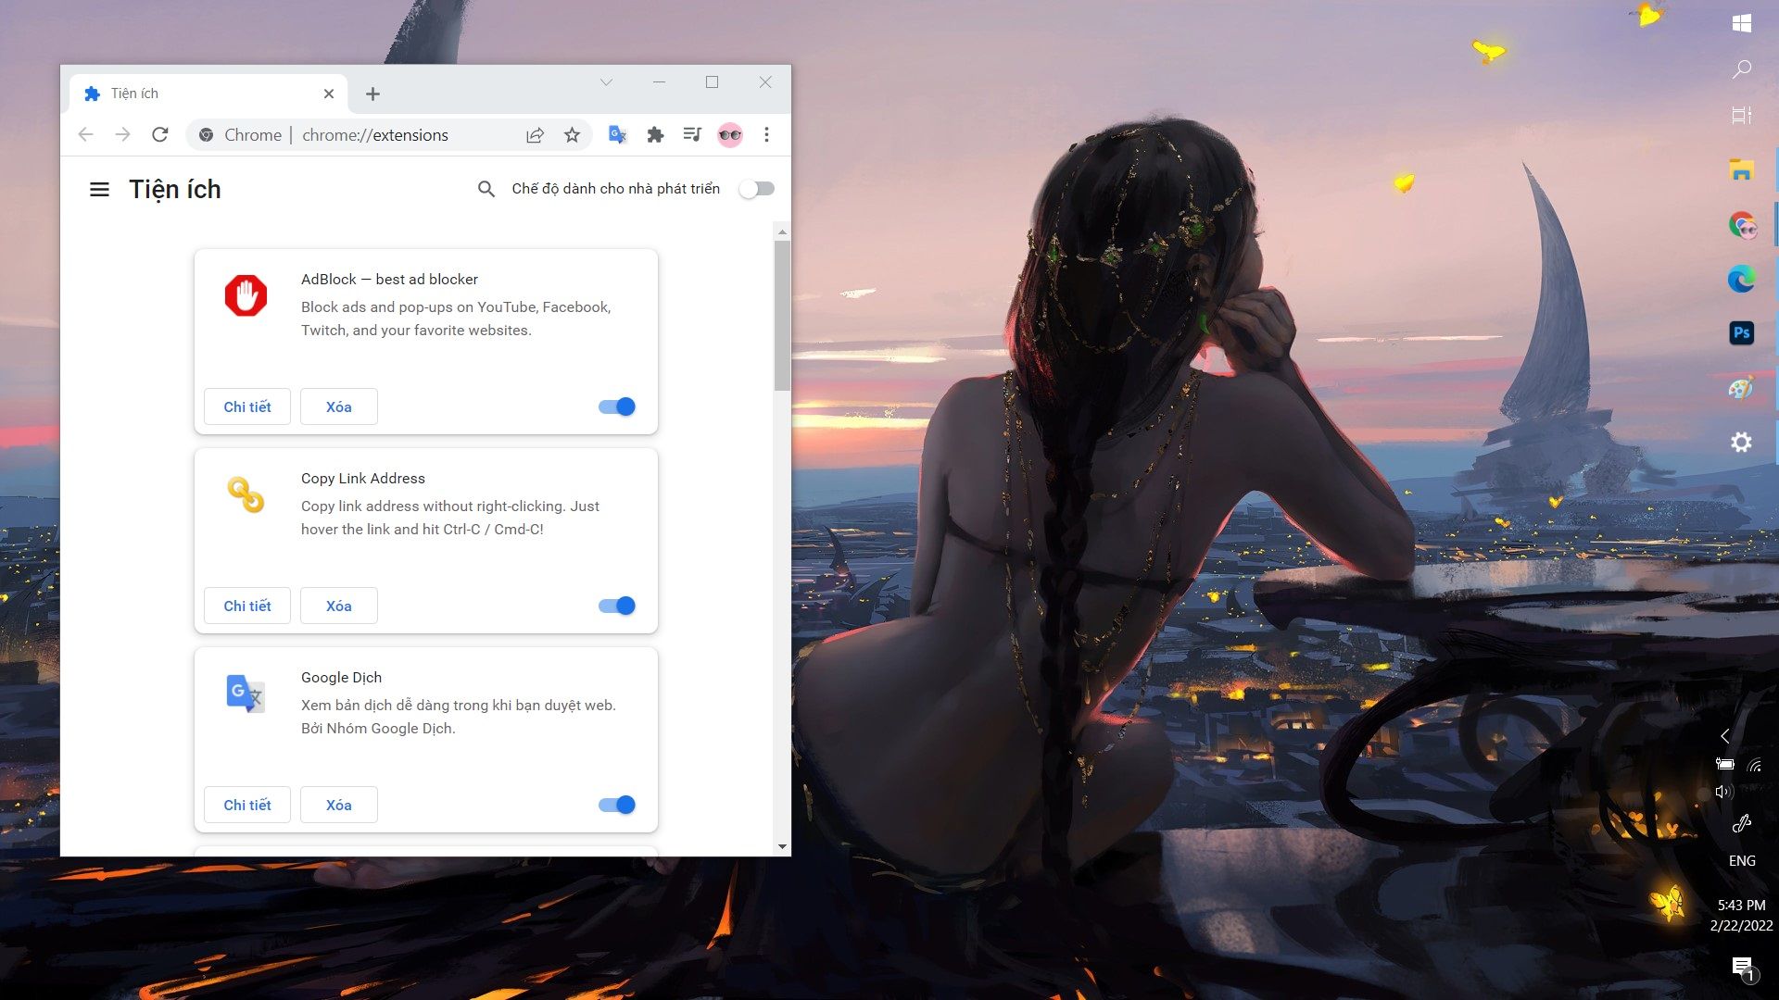Click the Copy Link Address title

click(363, 479)
